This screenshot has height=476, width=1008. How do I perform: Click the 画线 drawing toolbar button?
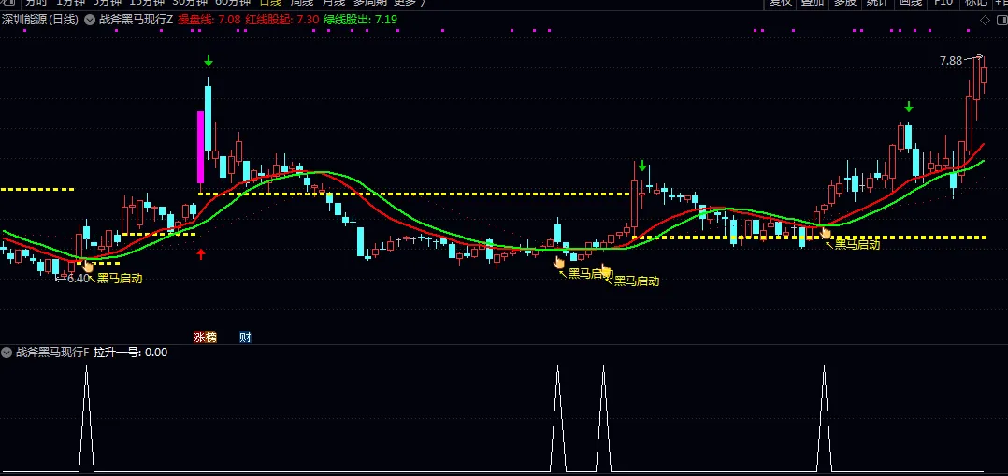point(911,3)
